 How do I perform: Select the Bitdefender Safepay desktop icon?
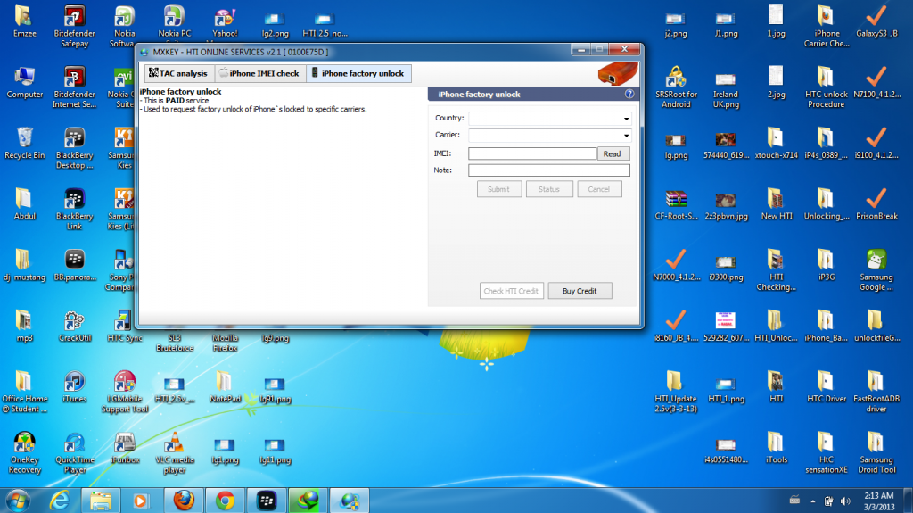(75, 26)
